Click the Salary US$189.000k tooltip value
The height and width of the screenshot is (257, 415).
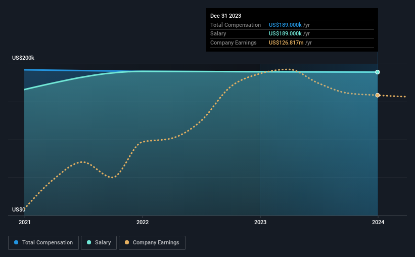point(285,34)
